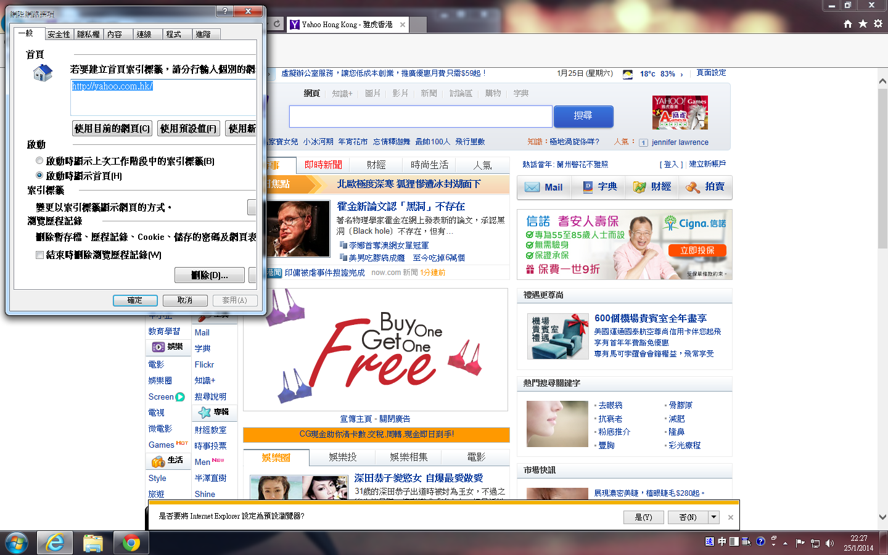Select 啟動時顯示首頁 radio button
Image resolution: width=888 pixels, height=555 pixels.
pos(39,176)
